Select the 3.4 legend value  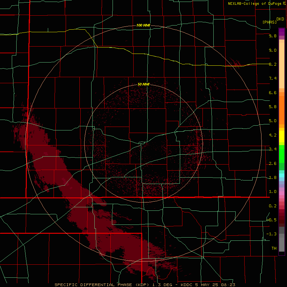273,149
